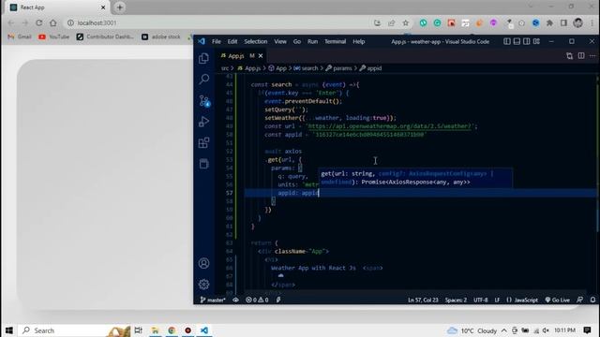Close the App.js editor tab
Image resolution: width=600 pixels, height=337 pixels.
(x=261, y=56)
